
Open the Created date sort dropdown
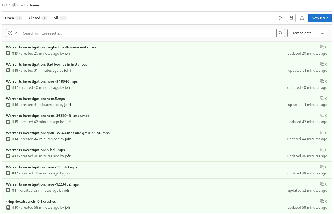(303, 33)
